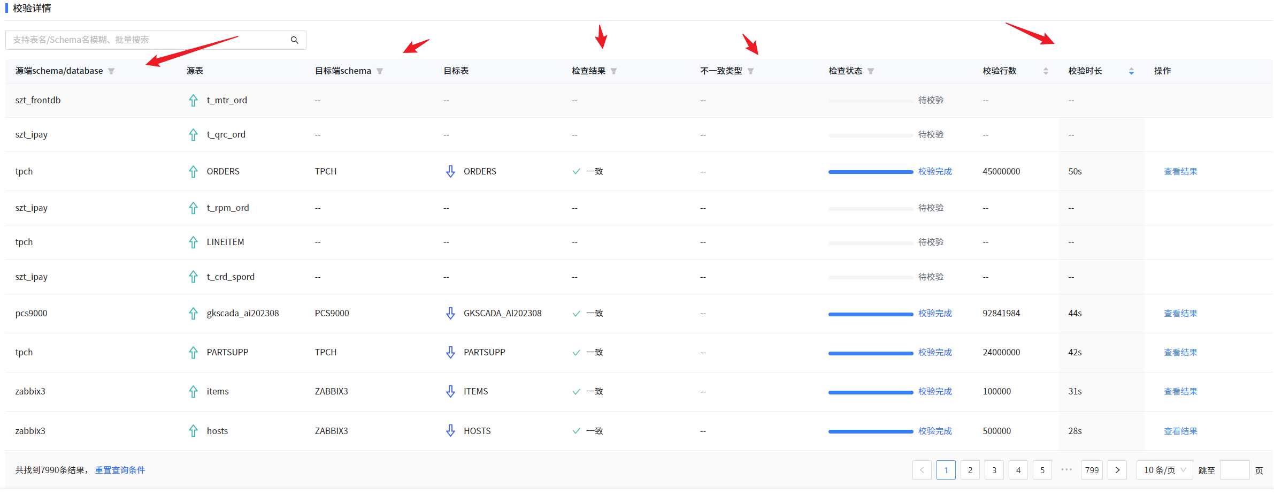Select page 3 in pagination
Viewport: 1274px width, 494px height.
click(994, 470)
